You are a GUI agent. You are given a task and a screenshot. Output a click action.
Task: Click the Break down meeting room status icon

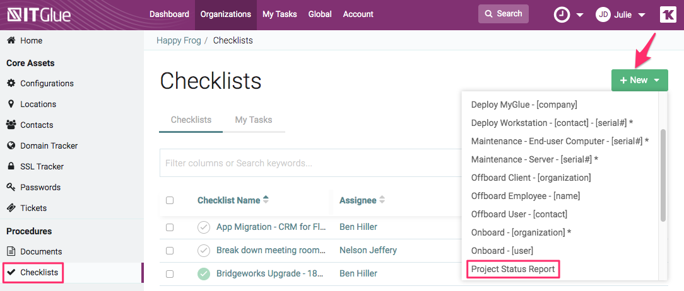coord(204,250)
